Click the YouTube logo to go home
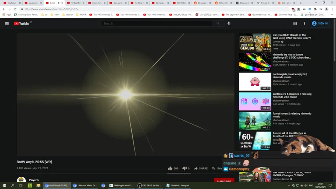Viewport: 336px width, 189px height. point(22,24)
